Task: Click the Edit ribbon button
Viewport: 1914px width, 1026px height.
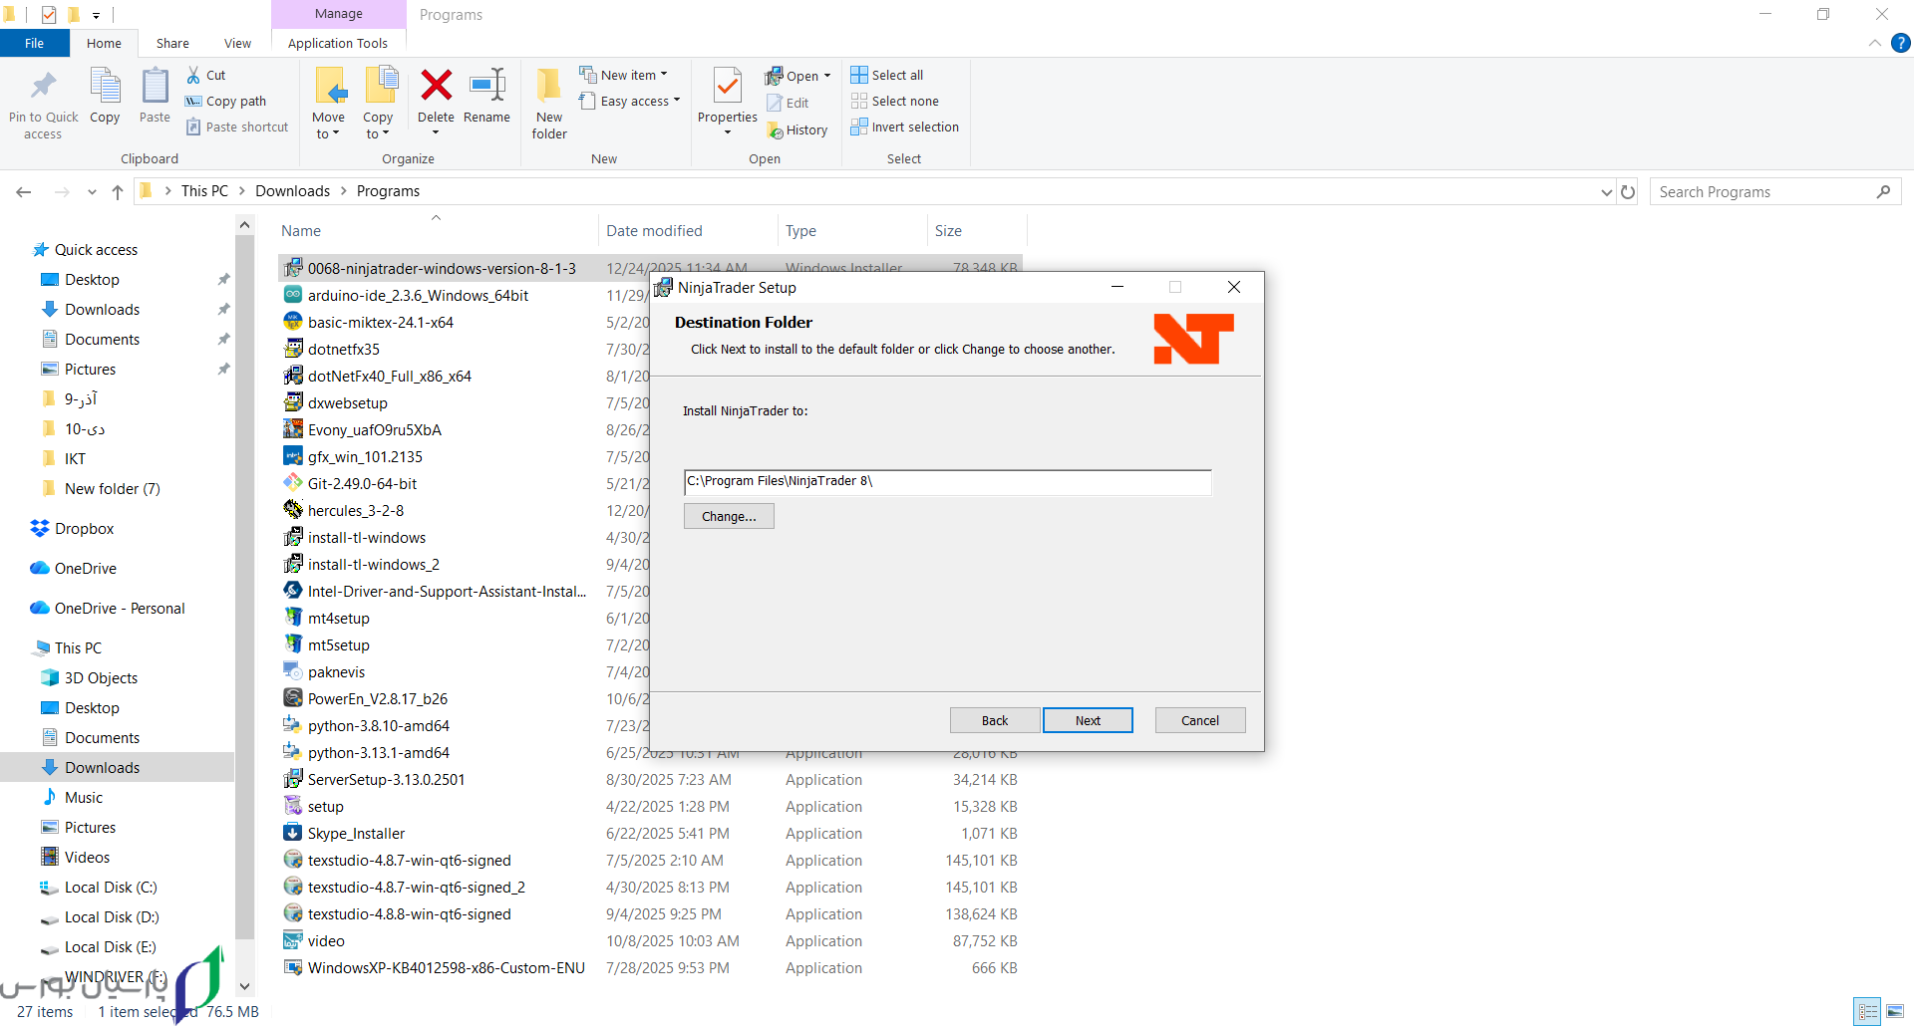Action: pos(788,103)
